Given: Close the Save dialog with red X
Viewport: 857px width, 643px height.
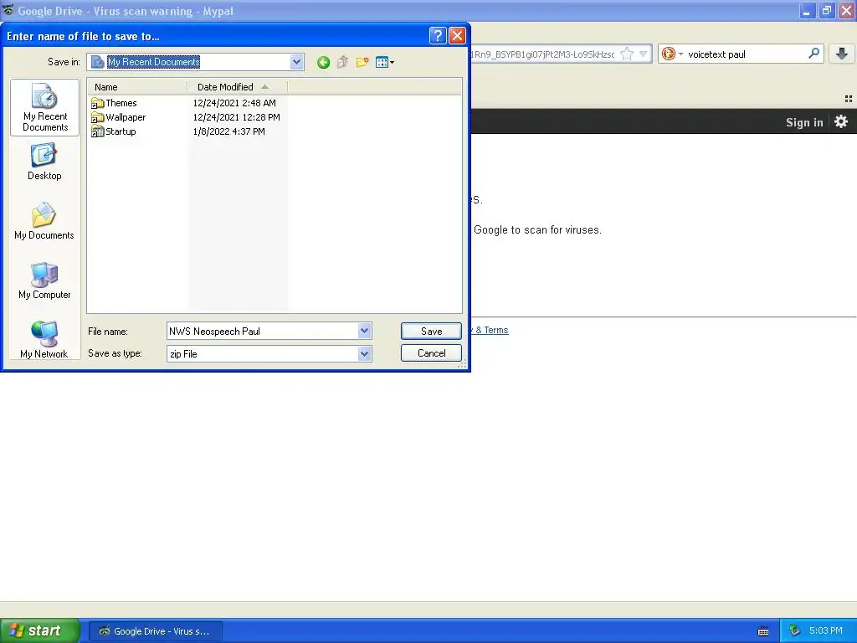Looking at the screenshot, I should [457, 36].
